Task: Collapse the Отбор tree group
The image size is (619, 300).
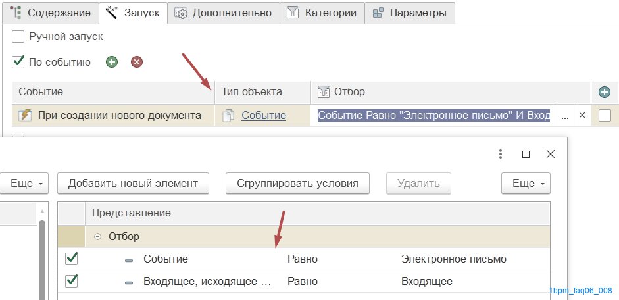Action: click(97, 236)
